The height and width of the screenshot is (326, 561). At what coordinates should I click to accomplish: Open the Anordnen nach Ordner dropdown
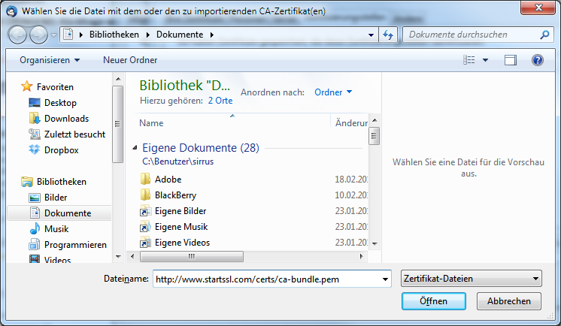point(333,92)
